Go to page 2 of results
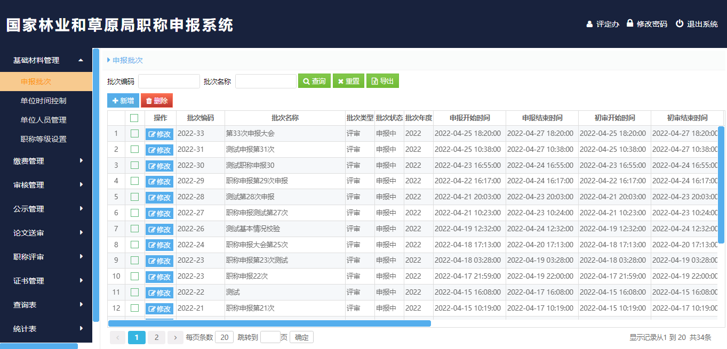Image resolution: width=727 pixels, height=349 pixels. click(x=156, y=337)
